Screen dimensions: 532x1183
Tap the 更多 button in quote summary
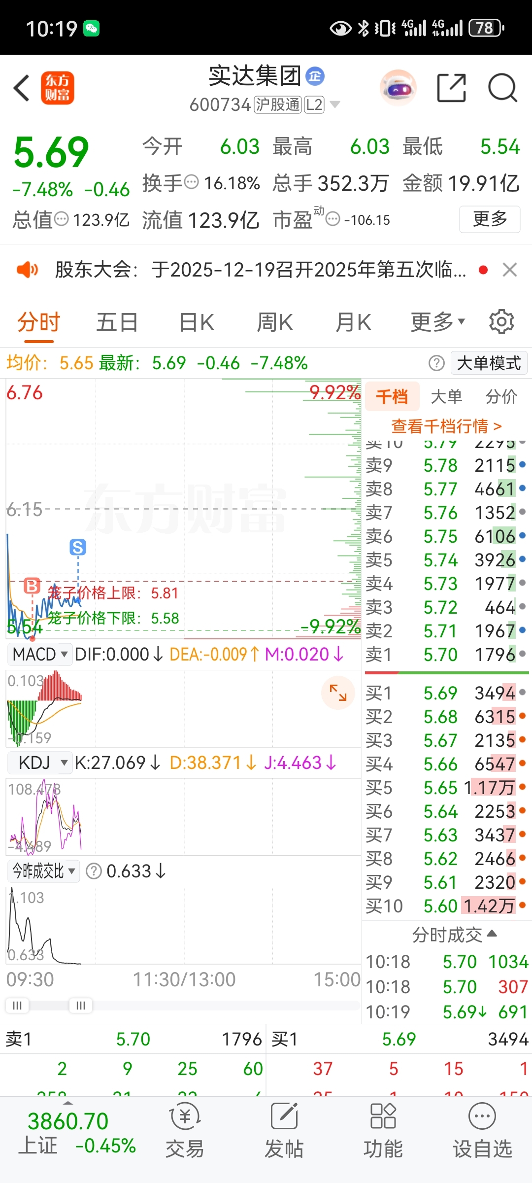coord(490,219)
